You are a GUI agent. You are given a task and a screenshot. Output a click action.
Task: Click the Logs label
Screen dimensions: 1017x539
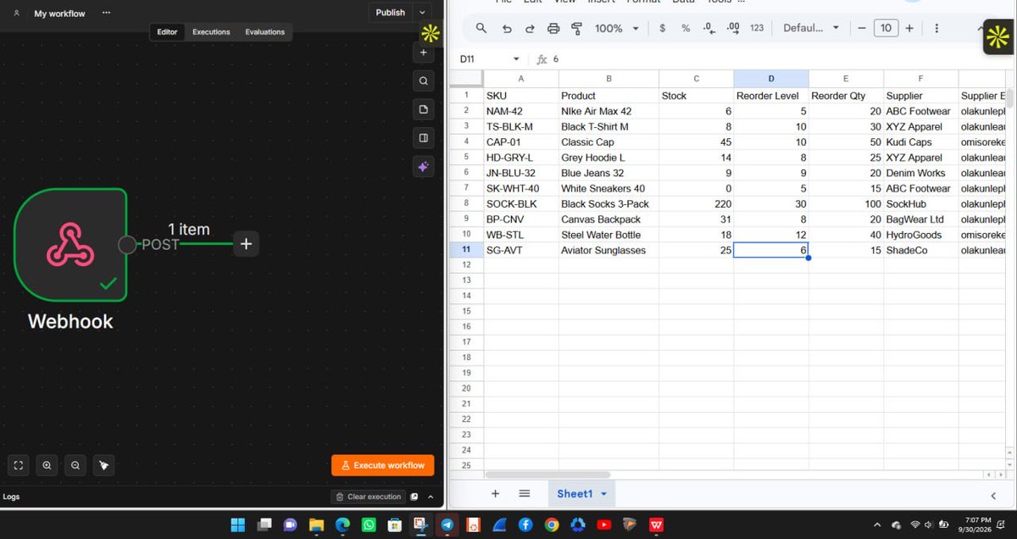(x=12, y=497)
